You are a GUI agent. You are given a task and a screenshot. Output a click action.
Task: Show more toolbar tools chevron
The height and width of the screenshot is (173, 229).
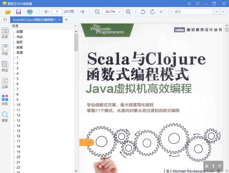(161, 12)
